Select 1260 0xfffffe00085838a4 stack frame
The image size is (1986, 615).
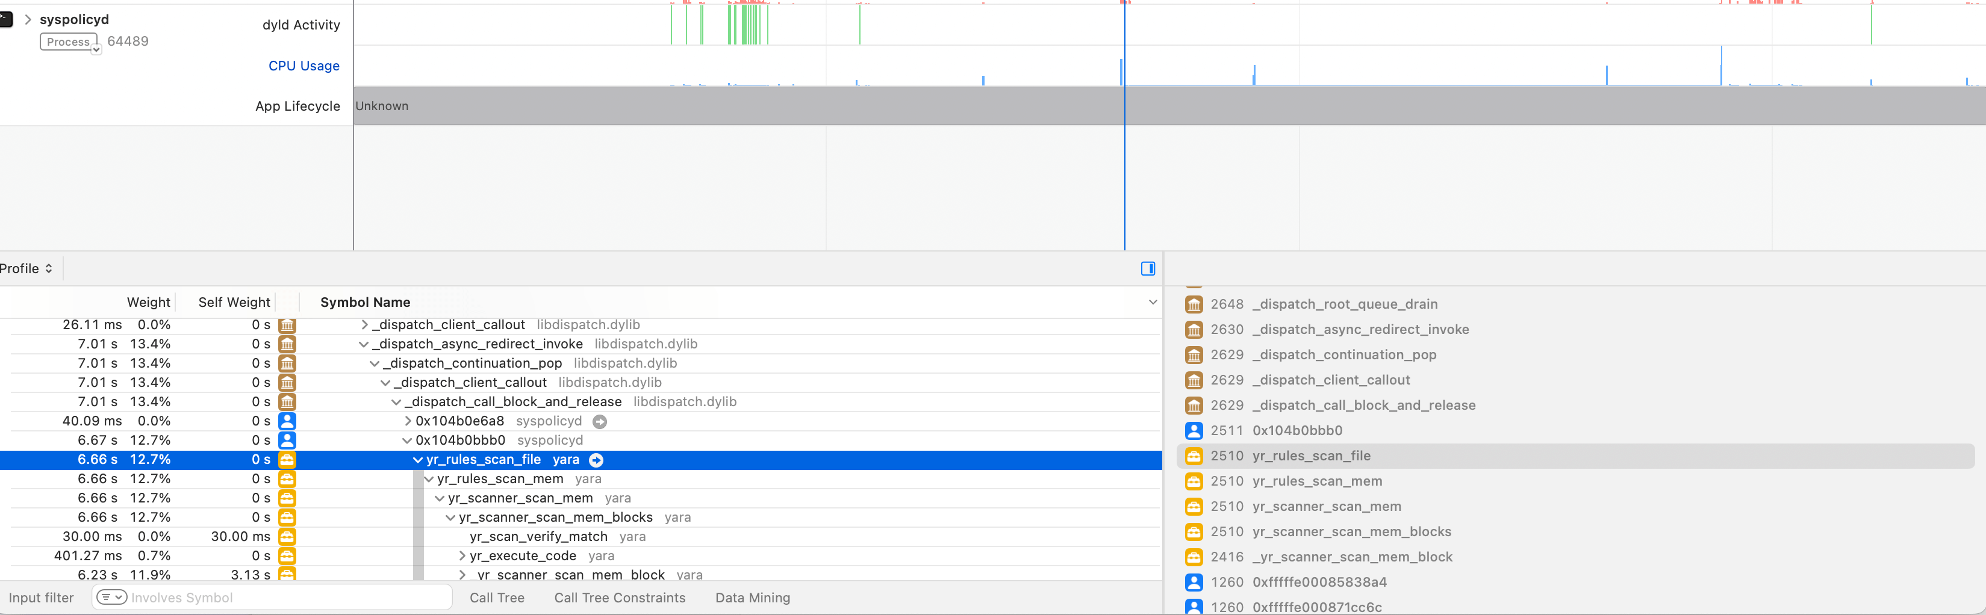[x=1575, y=582]
